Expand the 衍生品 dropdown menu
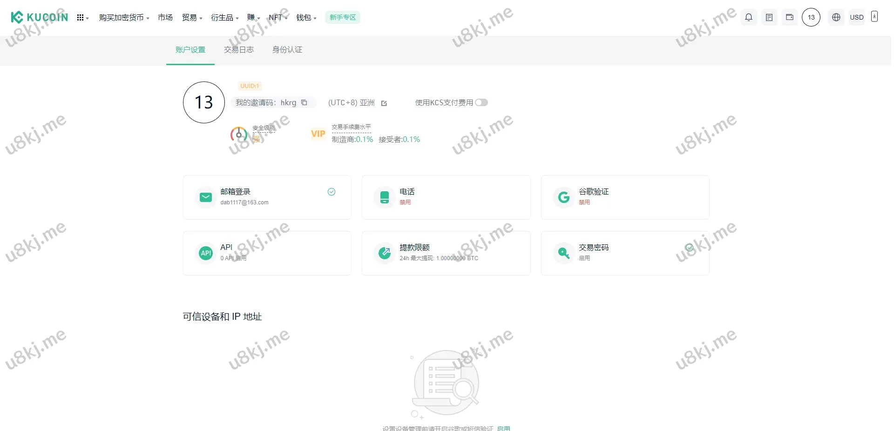The image size is (894, 431). click(224, 18)
